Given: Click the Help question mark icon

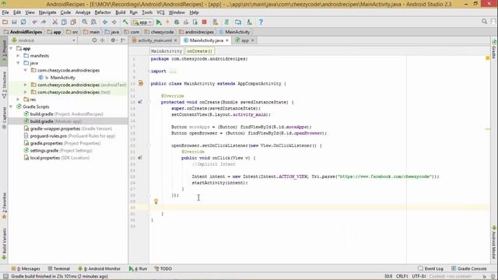Looking at the screenshot, I should point(261,23).
